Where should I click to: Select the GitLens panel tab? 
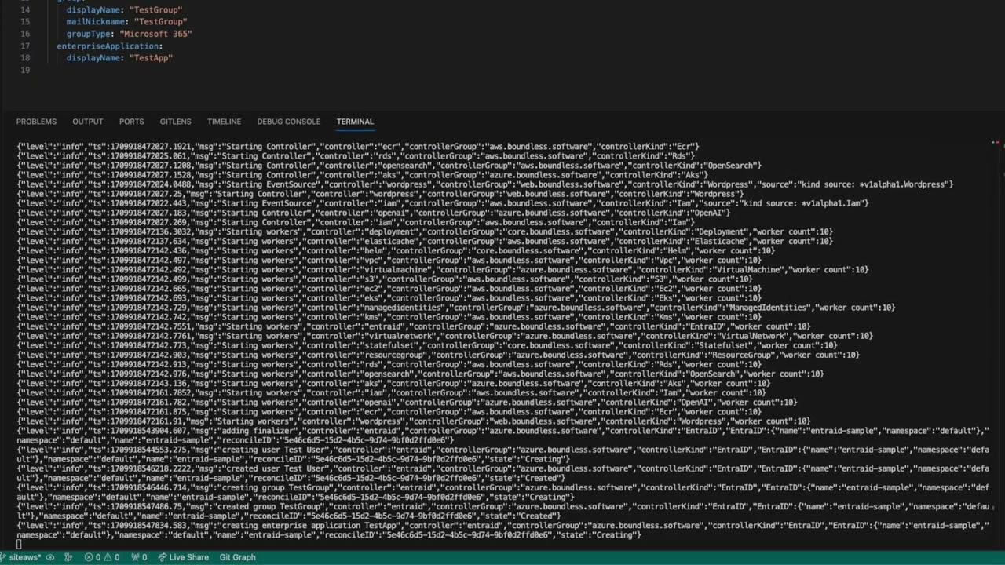tap(175, 122)
